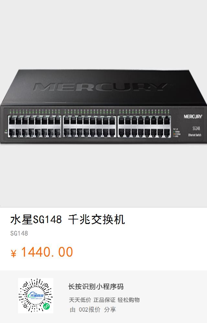Click the Ethernet Switch text on the device
Image resolution: width=207 pixels, height=323 pixels.
[195, 135]
